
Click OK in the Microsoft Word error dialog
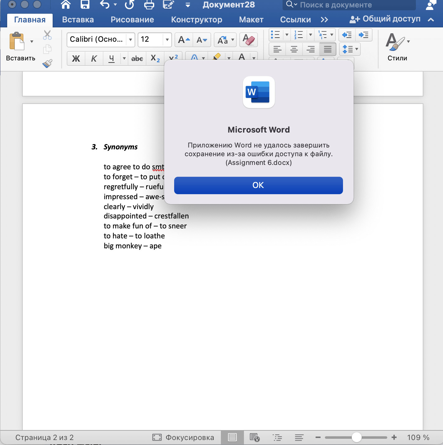258,185
